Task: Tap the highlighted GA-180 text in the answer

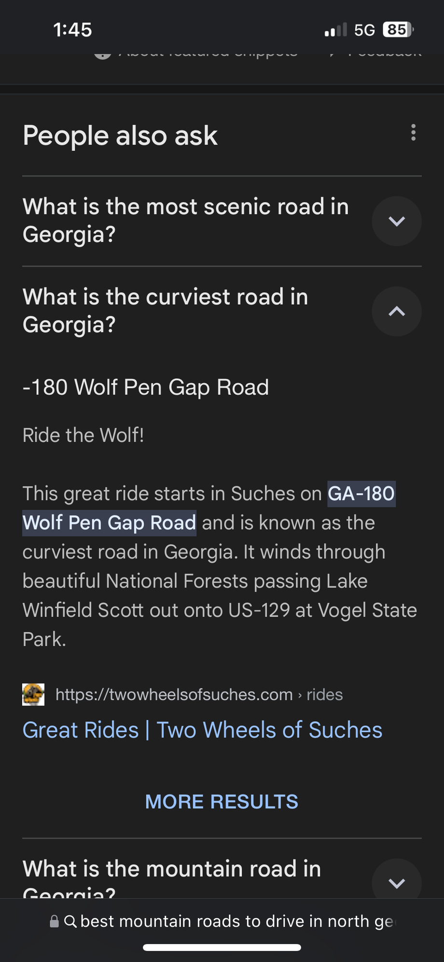Action: pyautogui.click(x=361, y=494)
